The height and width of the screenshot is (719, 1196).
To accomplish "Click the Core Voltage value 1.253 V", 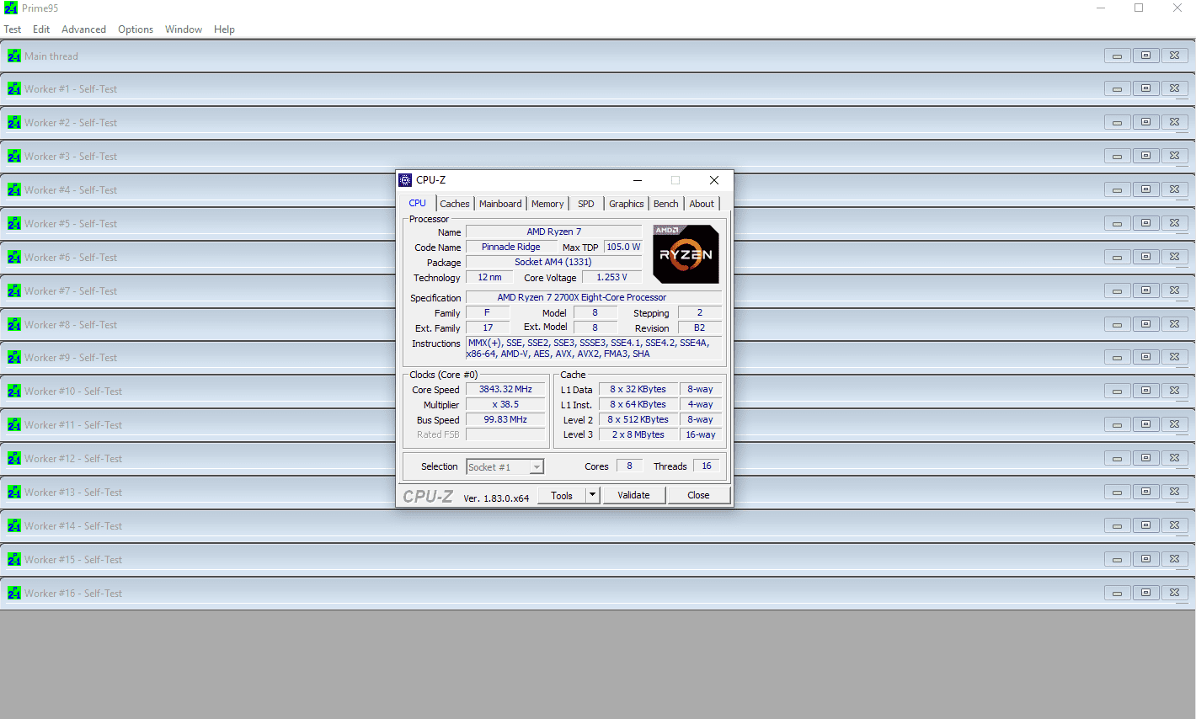I will (611, 277).
